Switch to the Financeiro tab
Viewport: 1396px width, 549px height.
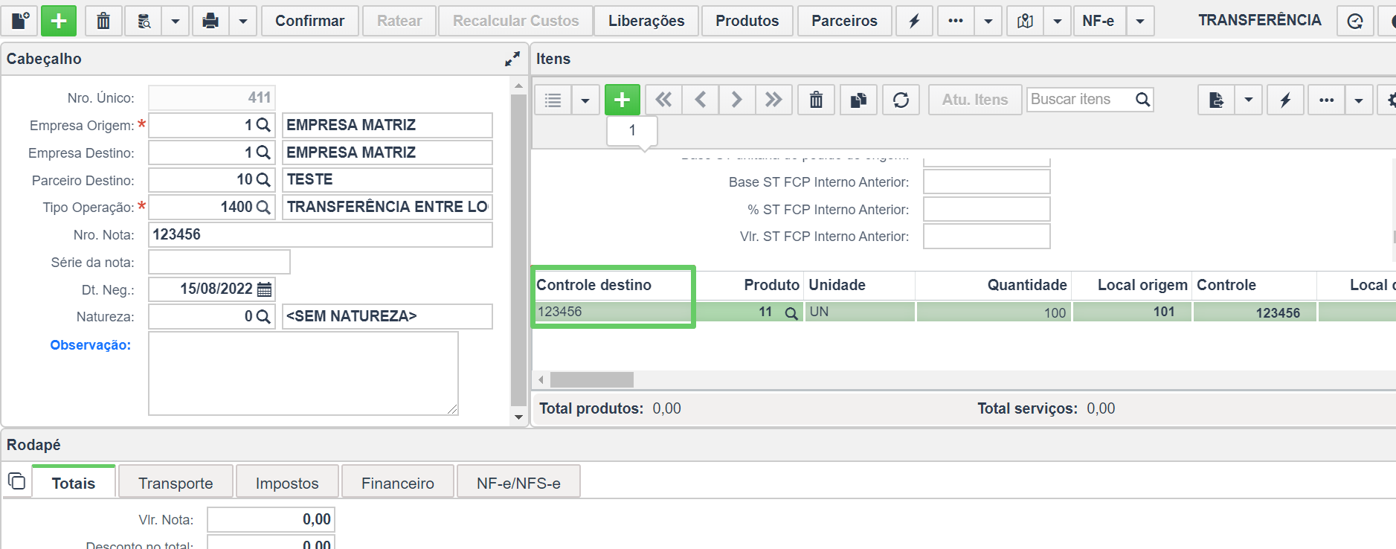point(398,483)
